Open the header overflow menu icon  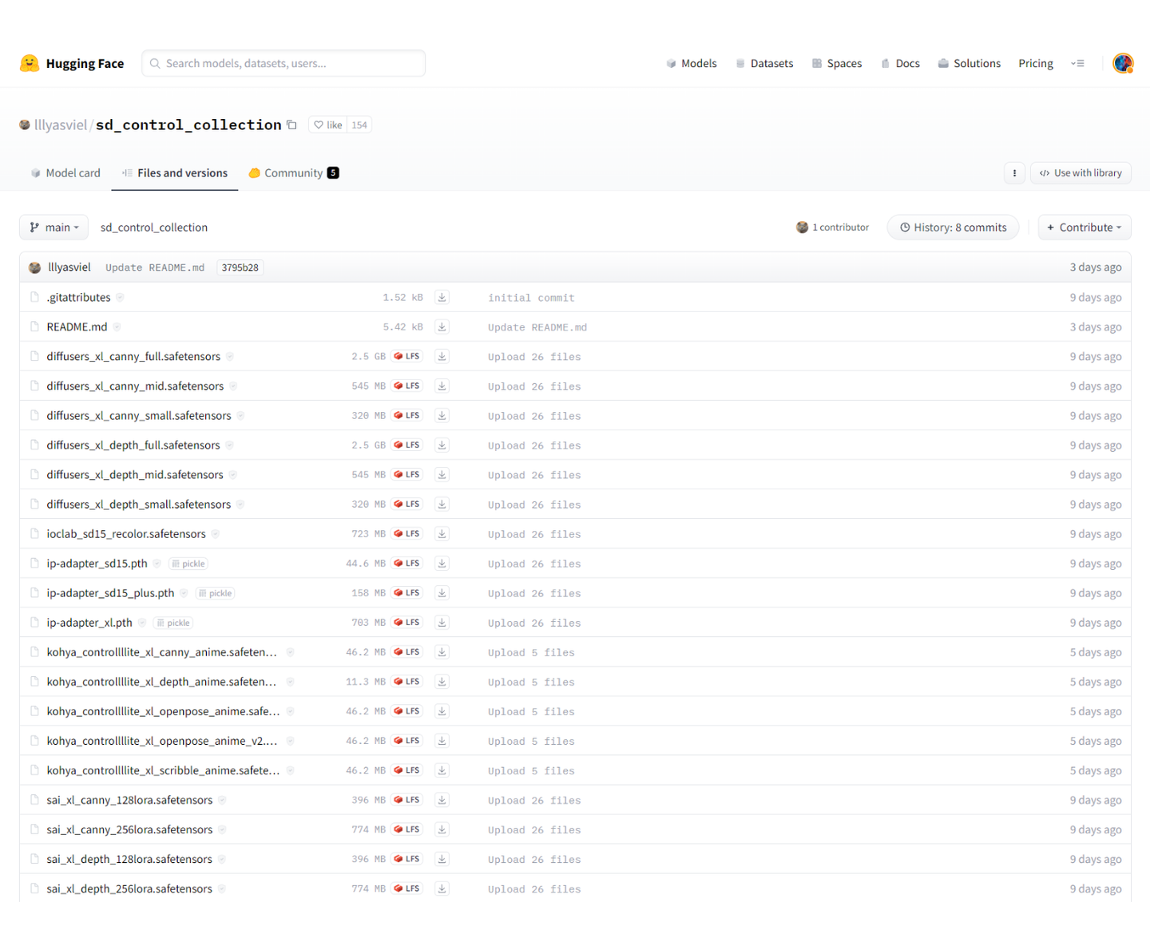[1077, 63]
